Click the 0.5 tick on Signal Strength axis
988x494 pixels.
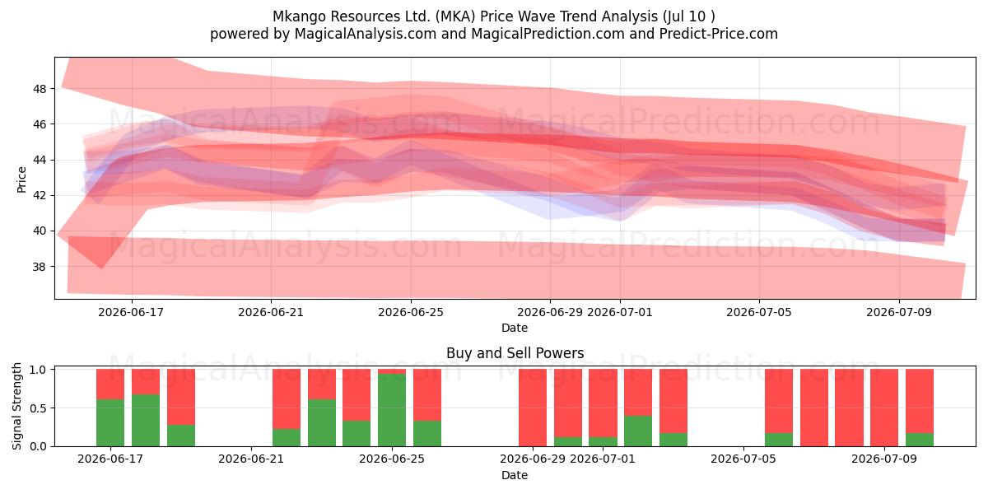pos(40,408)
